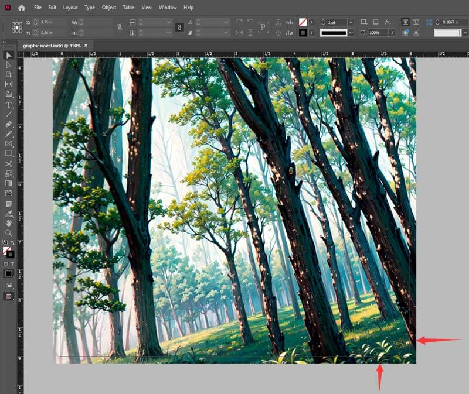Toggle the constrain scaling chain link
The width and height of the screenshot is (469, 394).
point(179,27)
